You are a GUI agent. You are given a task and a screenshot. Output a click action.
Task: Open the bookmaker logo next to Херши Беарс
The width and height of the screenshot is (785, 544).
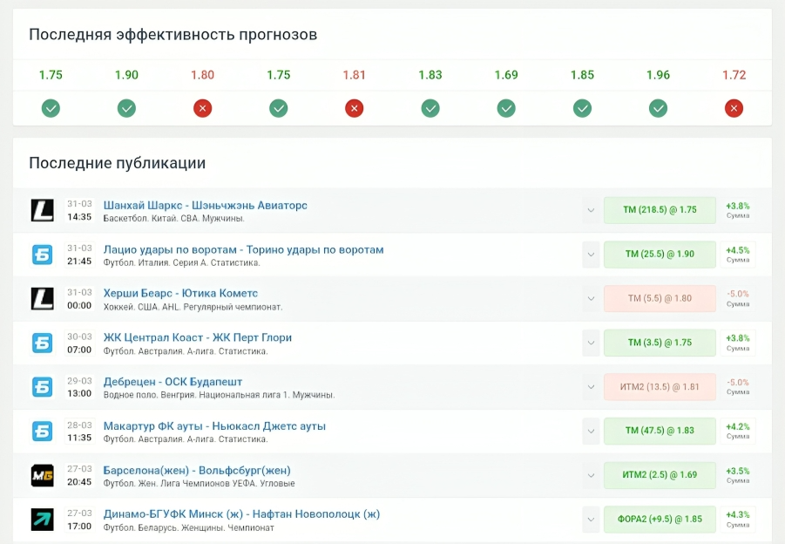click(43, 299)
